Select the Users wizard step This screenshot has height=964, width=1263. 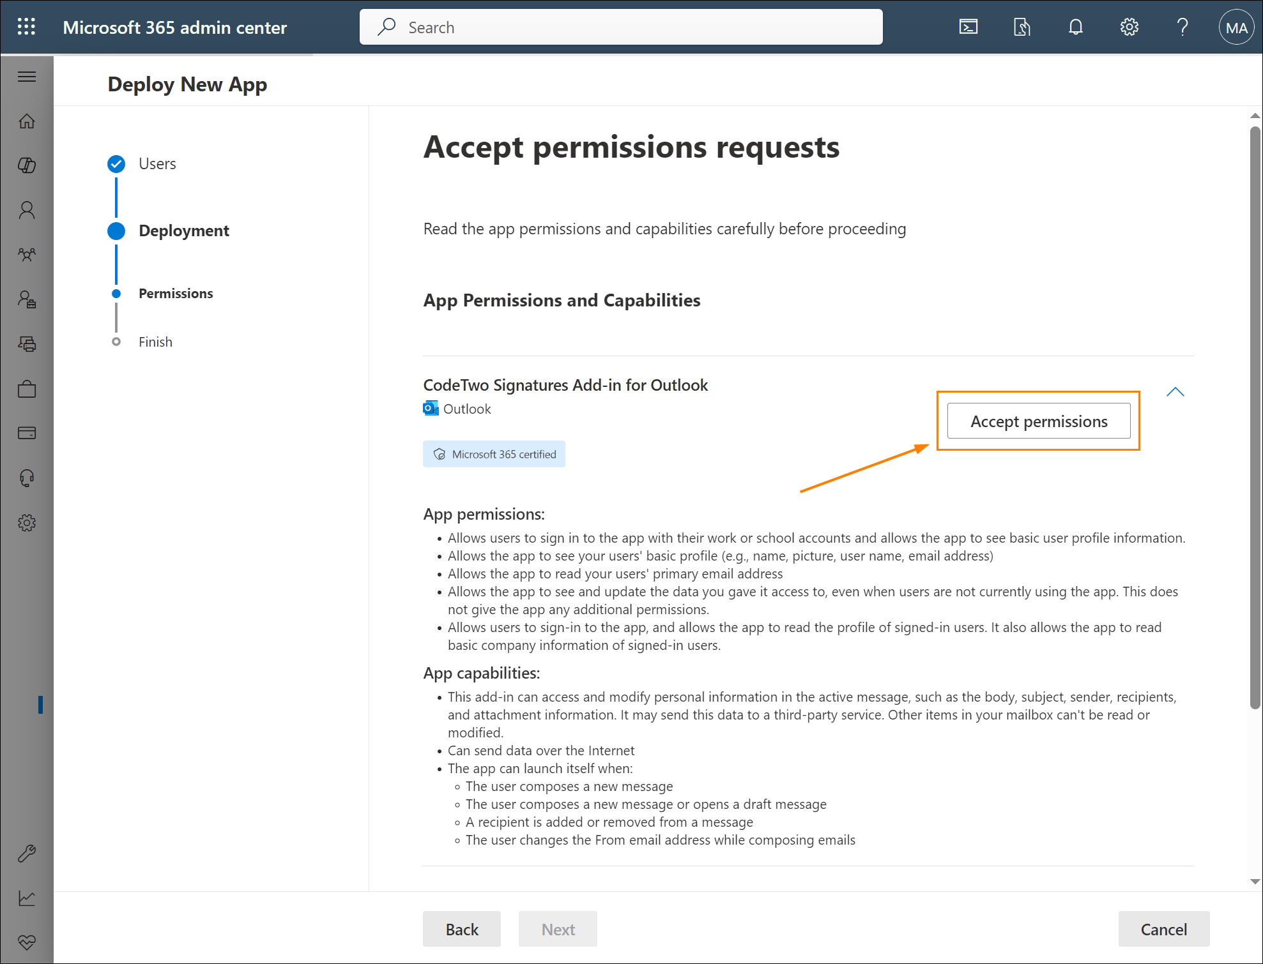[x=157, y=164]
